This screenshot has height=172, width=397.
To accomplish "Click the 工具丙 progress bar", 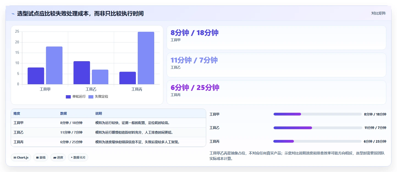I will coord(318,141).
